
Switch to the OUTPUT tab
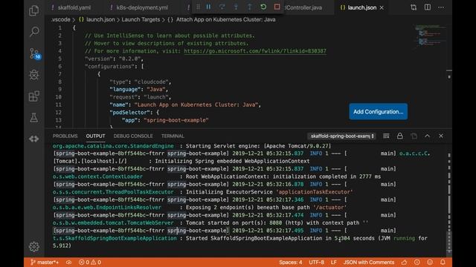(95, 136)
